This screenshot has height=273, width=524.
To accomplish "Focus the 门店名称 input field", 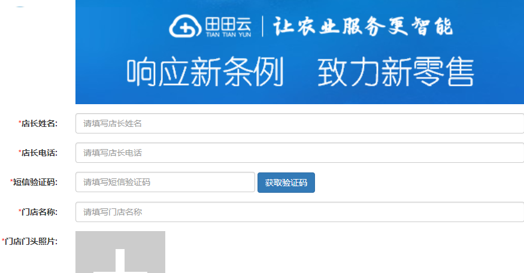I will (x=299, y=212).
